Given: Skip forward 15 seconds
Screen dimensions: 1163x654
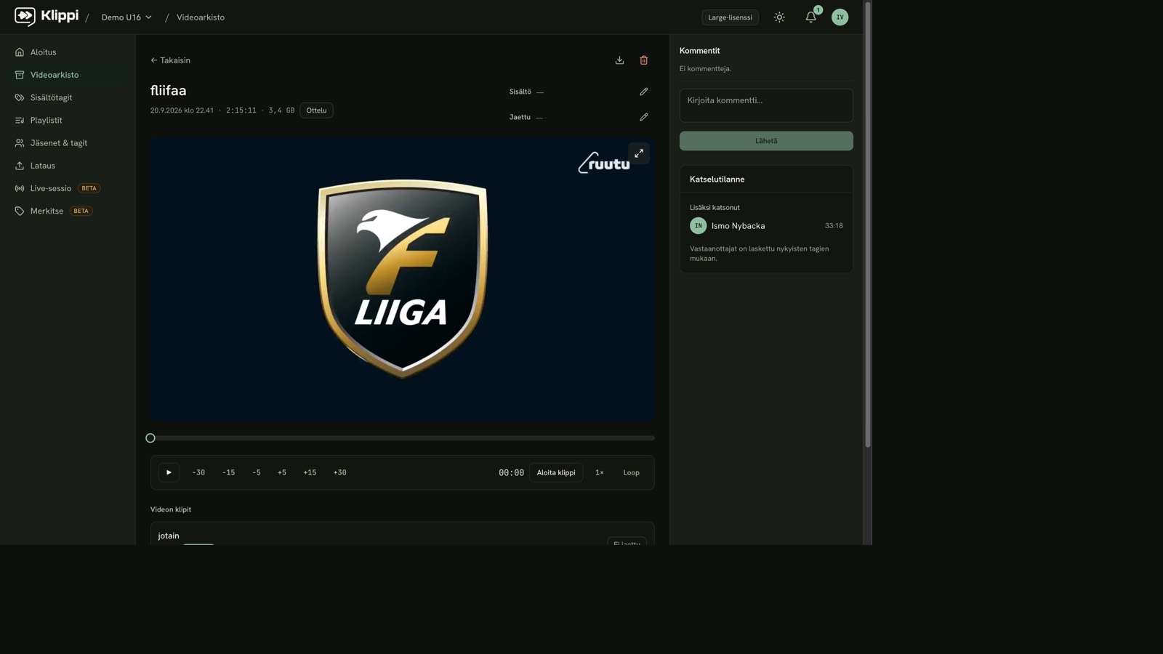Looking at the screenshot, I should coord(310,472).
